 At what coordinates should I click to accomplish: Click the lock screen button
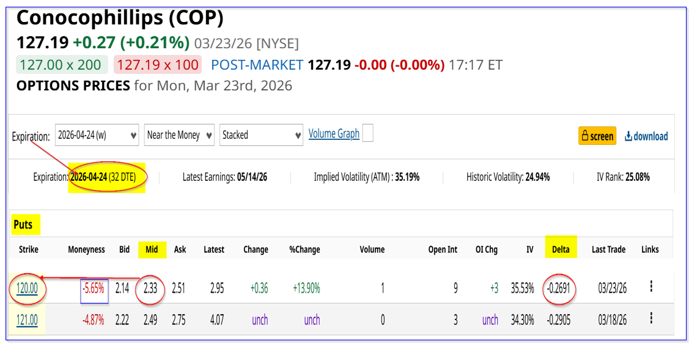597,136
